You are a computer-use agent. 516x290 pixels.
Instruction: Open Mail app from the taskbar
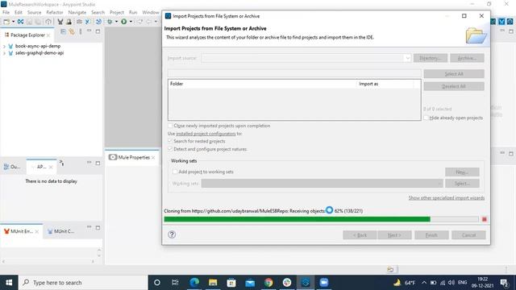click(x=250, y=283)
